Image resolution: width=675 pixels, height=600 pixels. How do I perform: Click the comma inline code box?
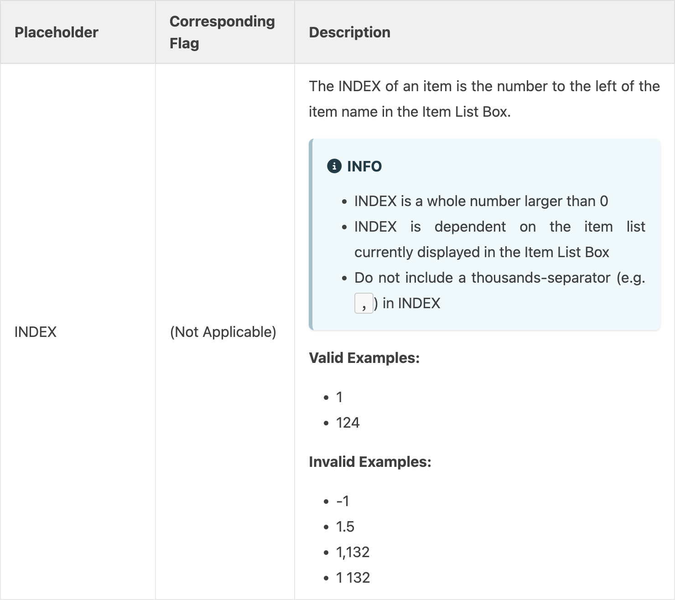click(x=363, y=303)
